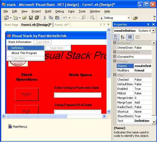This screenshot has height=142, width=157.
Task: Pin the Properties panel with pushpin
Action: click(148, 24)
